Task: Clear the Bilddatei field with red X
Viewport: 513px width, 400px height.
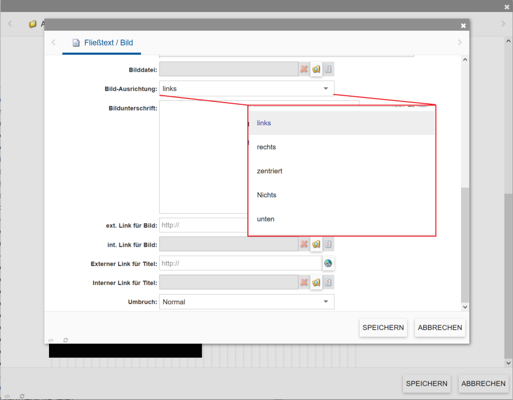Action: point(304,70)
